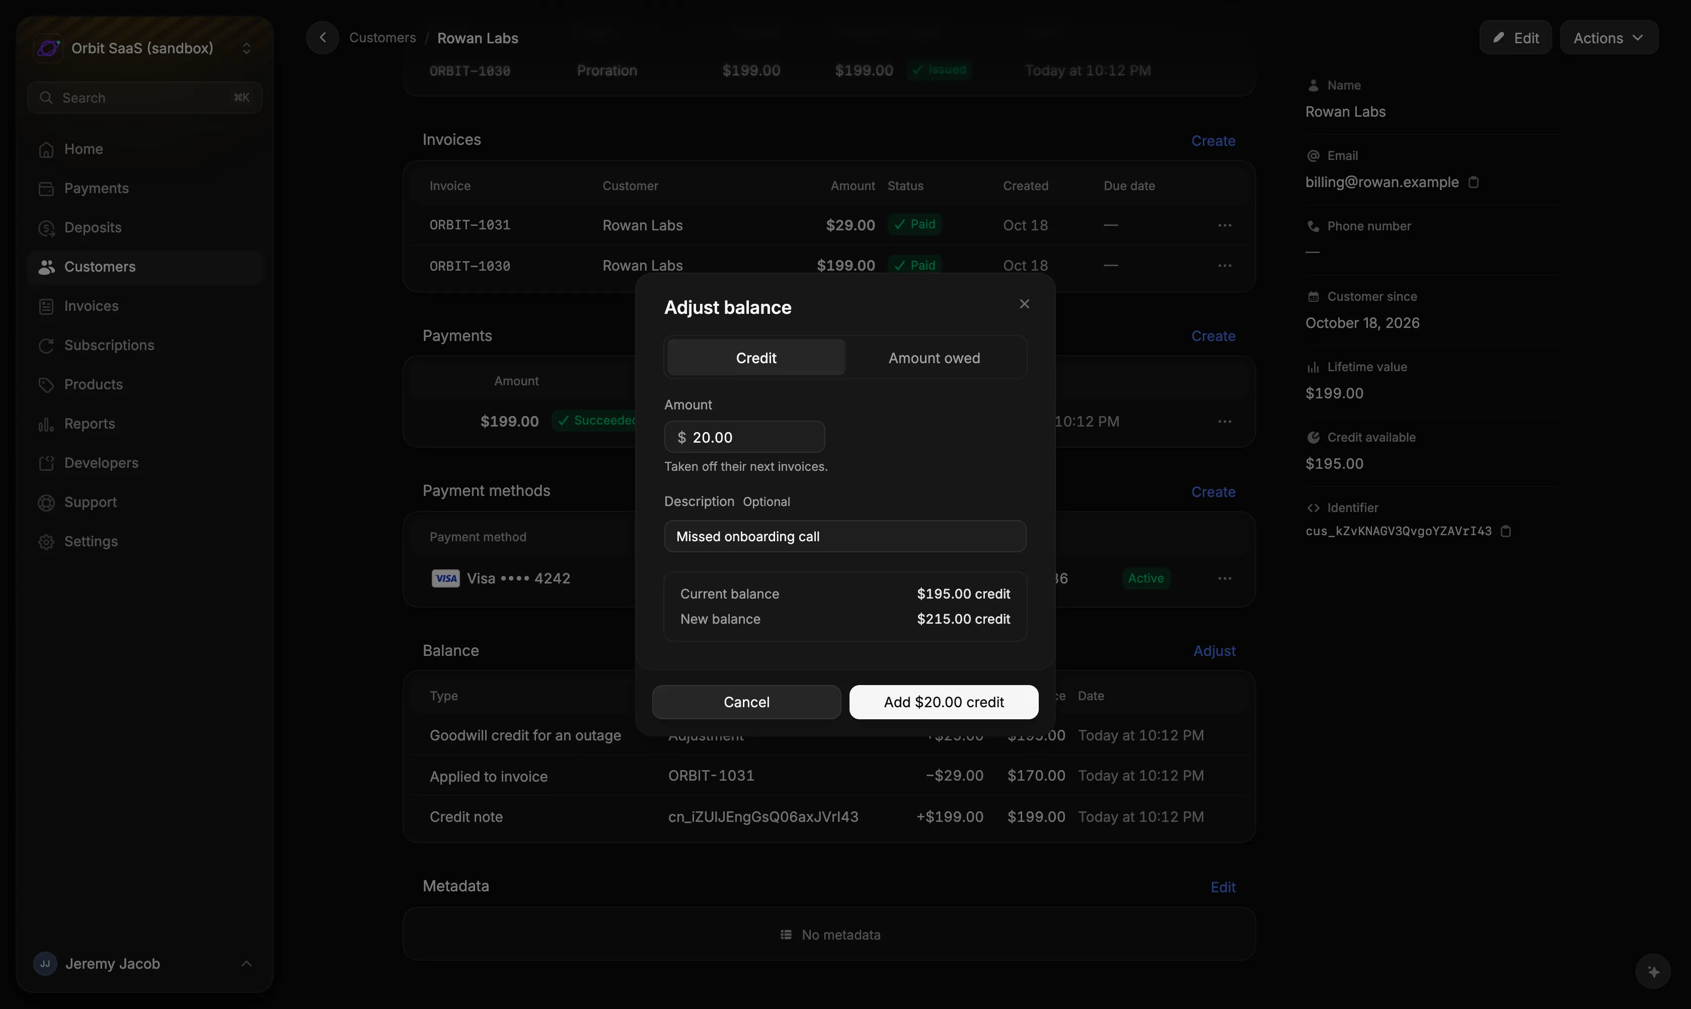Go back using the breadcrumb arrow

coord(323,37)
